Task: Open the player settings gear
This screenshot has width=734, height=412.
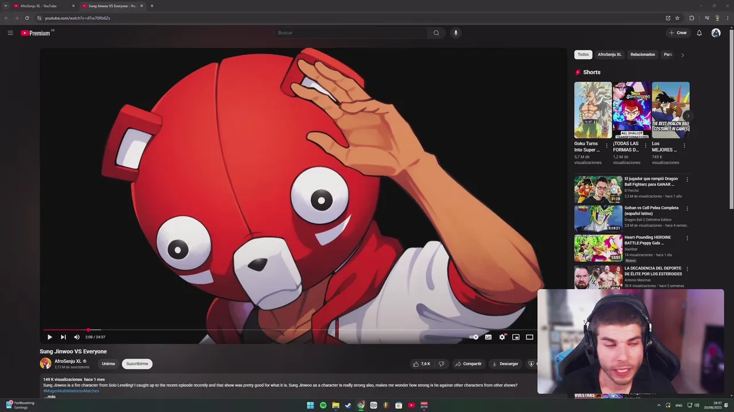Action: click(x=502, y=337)
